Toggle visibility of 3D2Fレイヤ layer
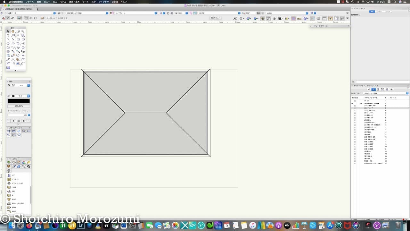Image resolution: width=410 pixels, height=231 pixels. tap(355, 108)
